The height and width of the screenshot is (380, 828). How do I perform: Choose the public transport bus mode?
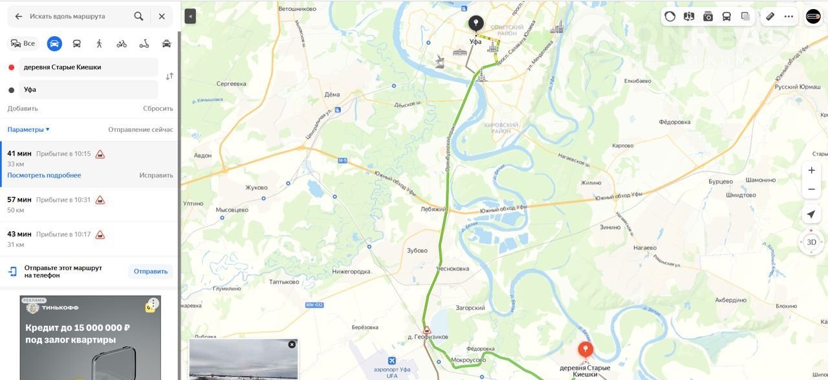pos(77,43)
